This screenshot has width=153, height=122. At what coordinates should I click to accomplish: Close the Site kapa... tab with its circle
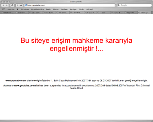coord(139,13)
